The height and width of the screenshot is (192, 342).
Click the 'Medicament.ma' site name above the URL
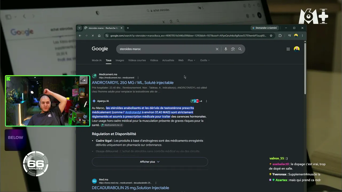pyautogui.click(x=108, y=74)
